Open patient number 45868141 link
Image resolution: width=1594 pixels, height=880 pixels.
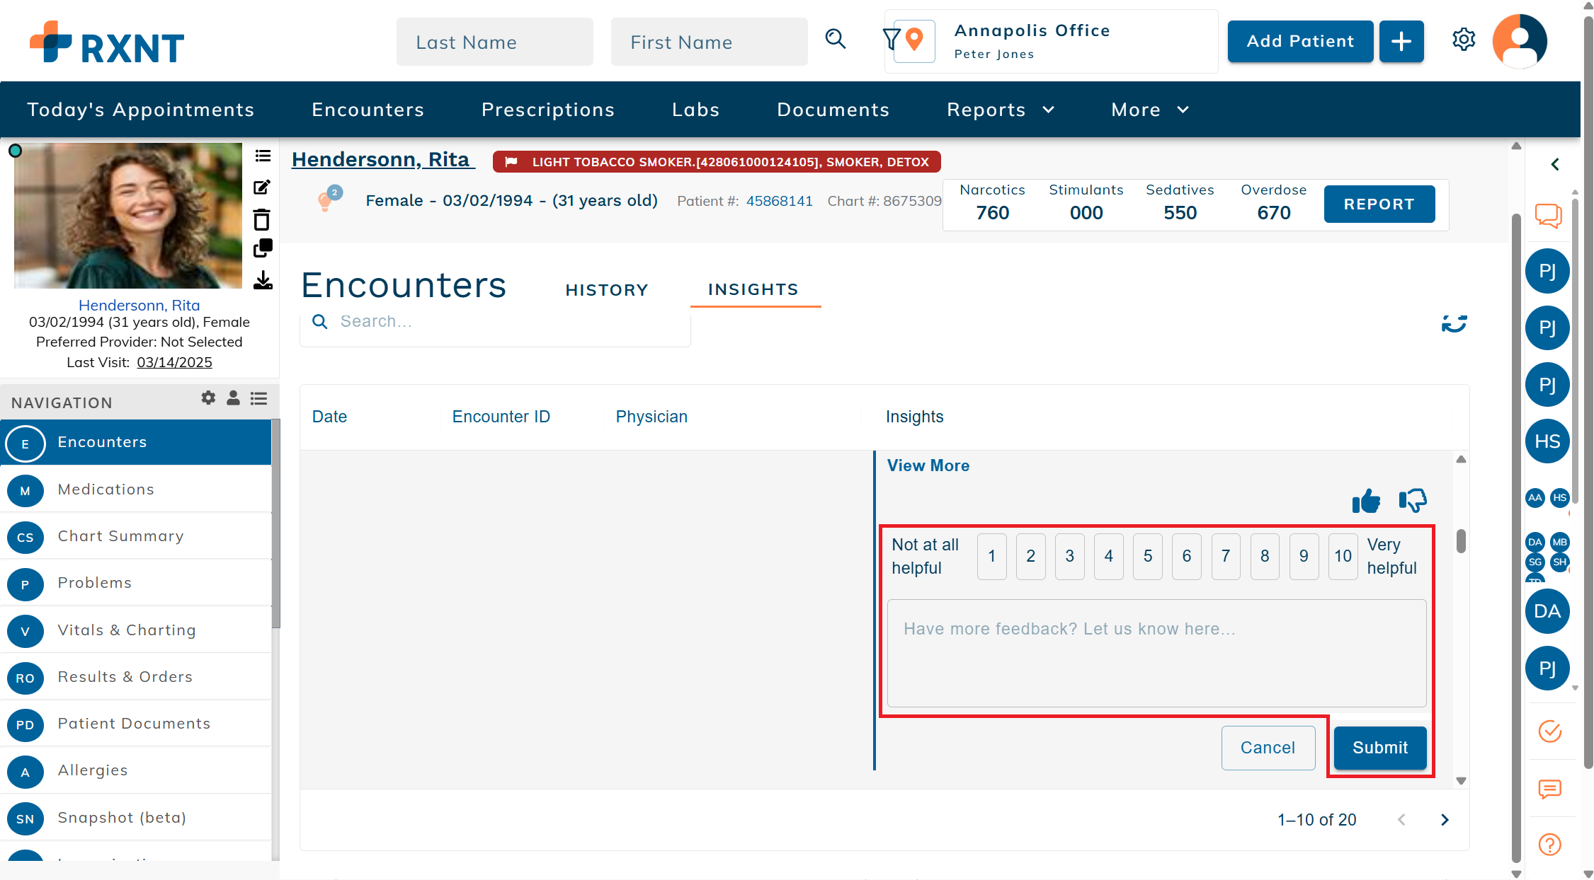[x=780, y=201]
